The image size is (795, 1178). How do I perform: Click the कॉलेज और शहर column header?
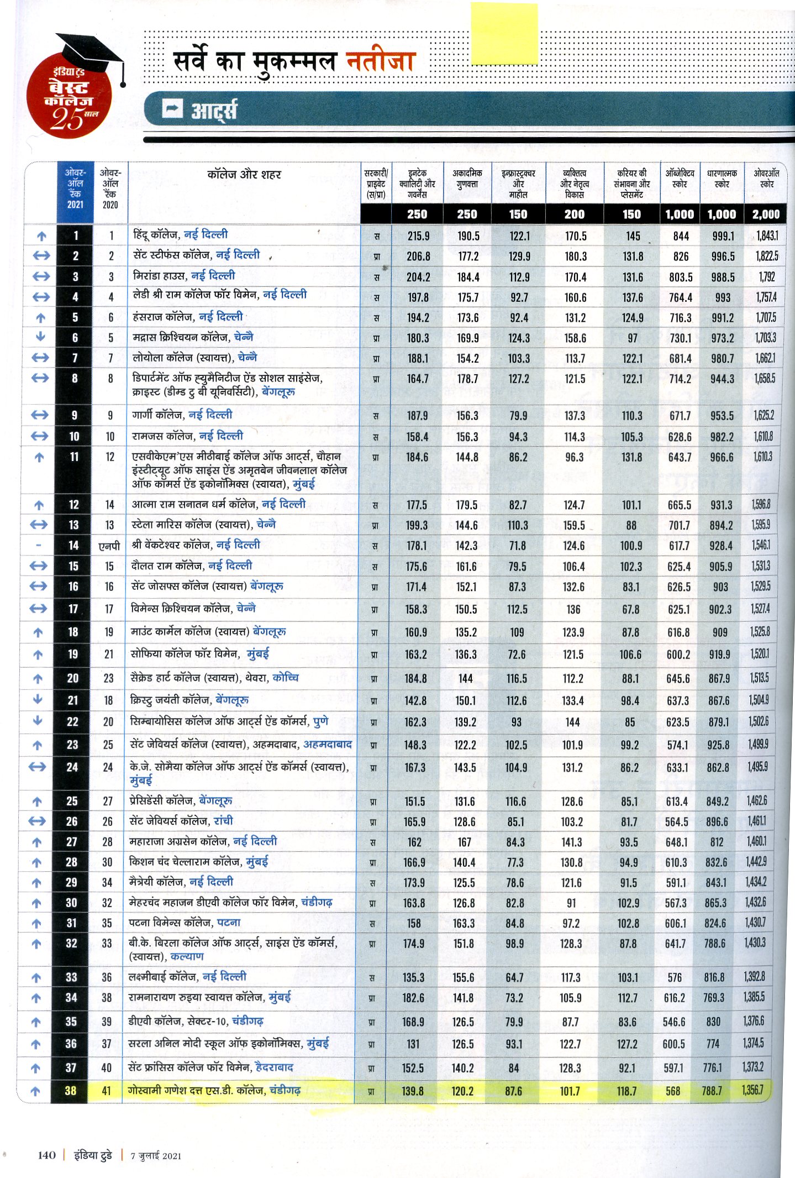click(x=244, y=175)
